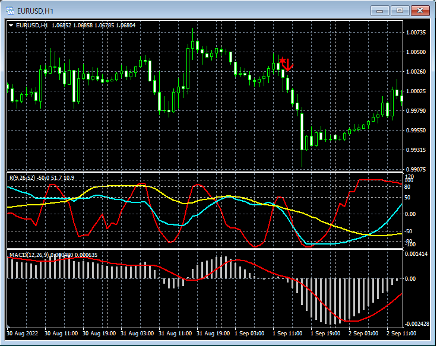Click the '31 Aug 19:00' time label
The width and height of the screenshot is (437, 346).
click(x=213, y=334)
